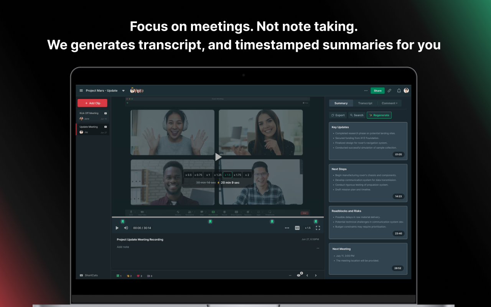491x307 pixels.
Task: Click the Add note field
Action: tap(123, 247)
